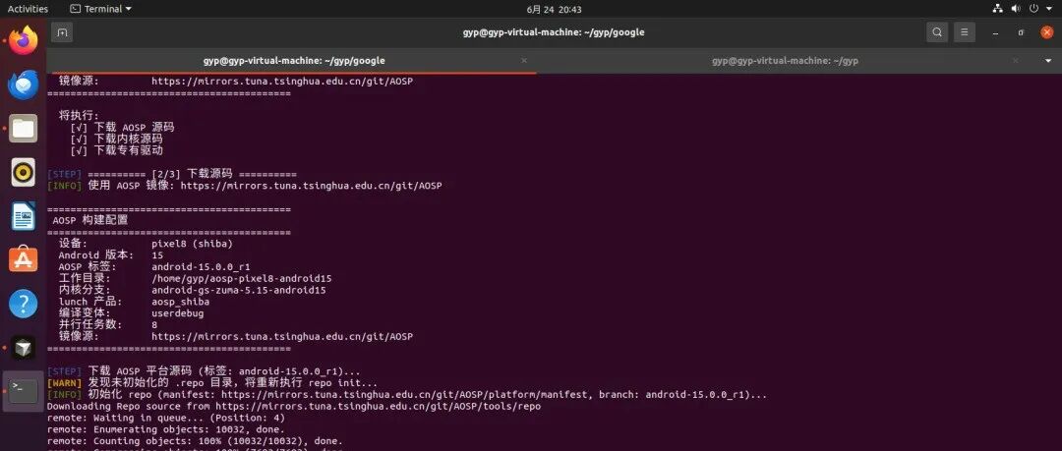The image size is (1062, 451).
Task: Open the 6月 24 20:43 clock calendar
Action: (554, 10)
